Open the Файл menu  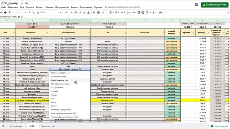coord(4,7)
